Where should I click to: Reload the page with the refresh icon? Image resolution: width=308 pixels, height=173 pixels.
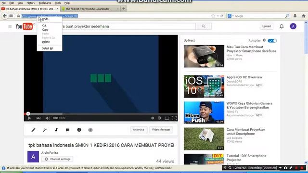pos(222,16)
